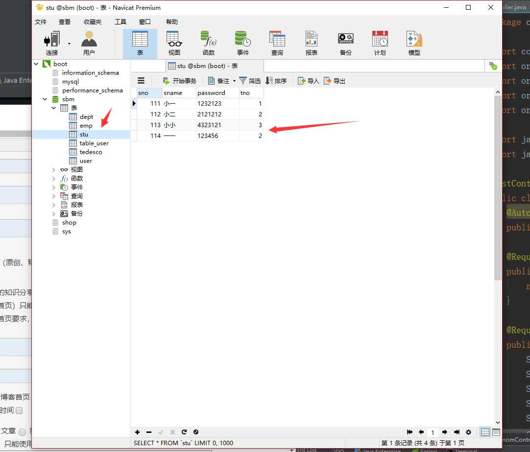Image resolution: width=530 pixels, height=452 pixels.
Task: Select the shop database
Action: [x=69, y=223]
